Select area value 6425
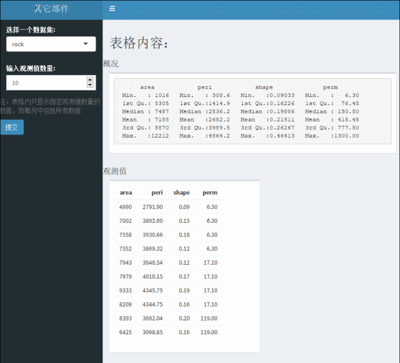Screen dimensions: 400x363 click(126, 332)
